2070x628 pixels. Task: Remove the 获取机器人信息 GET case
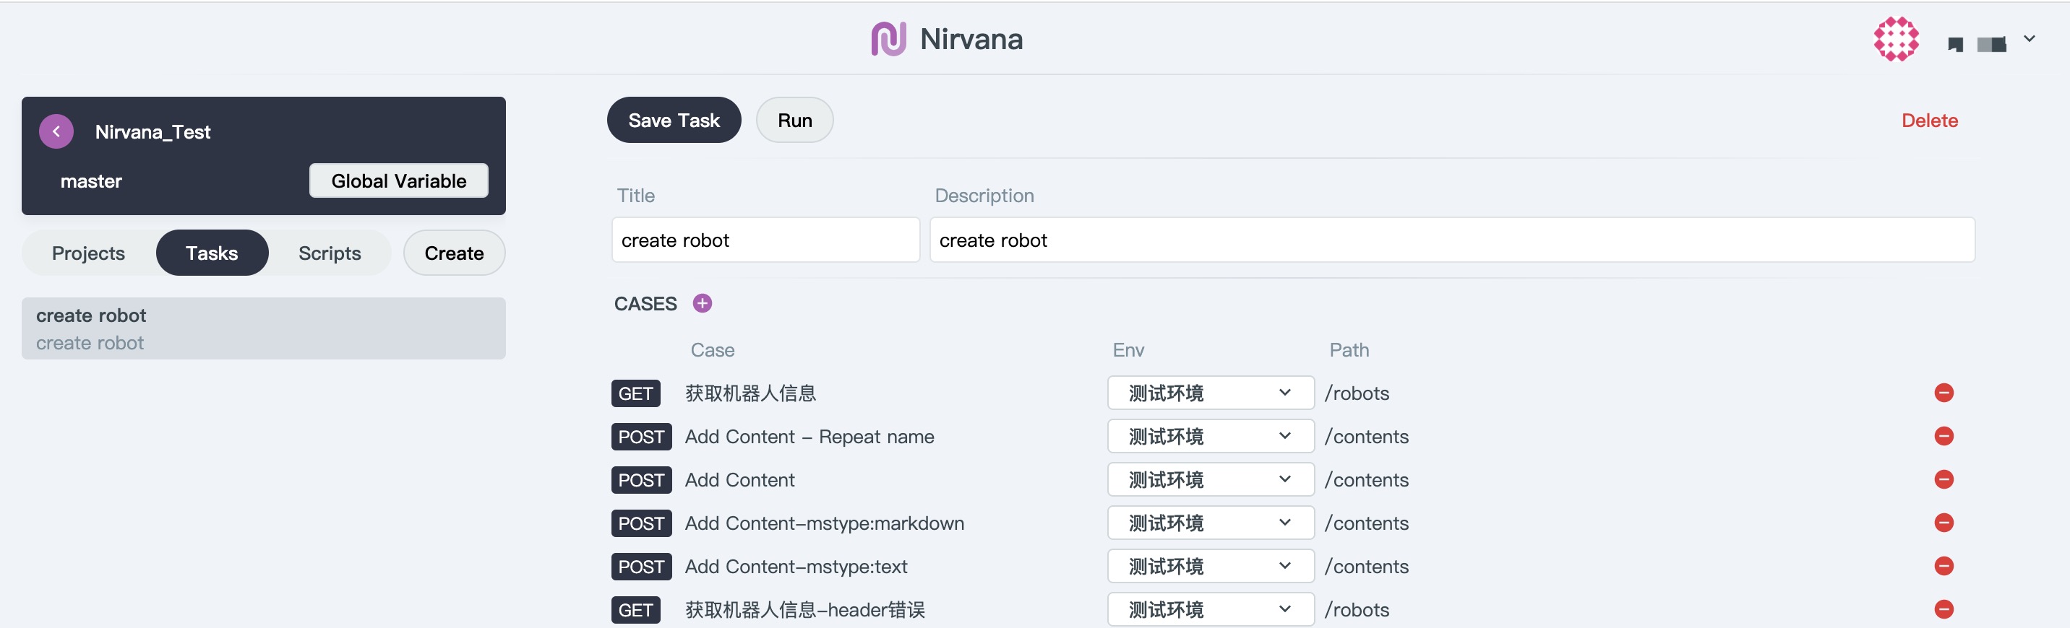pos(1943,393)
